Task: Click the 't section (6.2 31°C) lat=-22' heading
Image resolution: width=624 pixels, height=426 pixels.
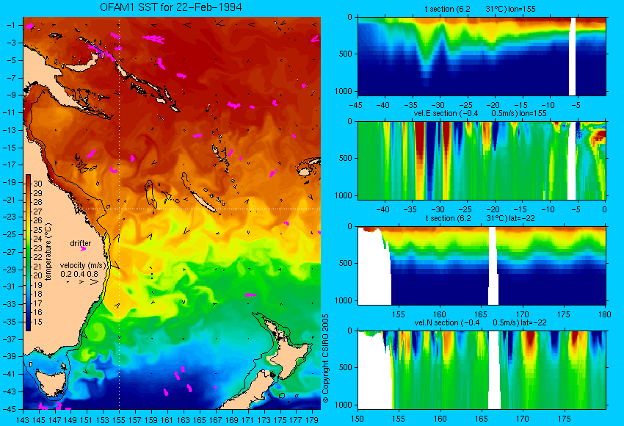Action: (480, 218)
